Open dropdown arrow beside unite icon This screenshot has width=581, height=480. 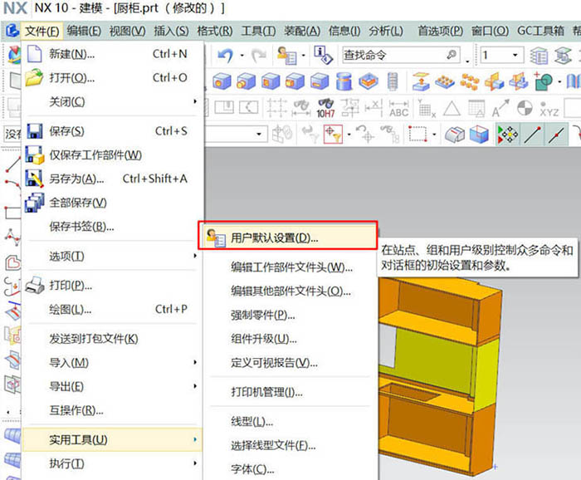[559, 81]
